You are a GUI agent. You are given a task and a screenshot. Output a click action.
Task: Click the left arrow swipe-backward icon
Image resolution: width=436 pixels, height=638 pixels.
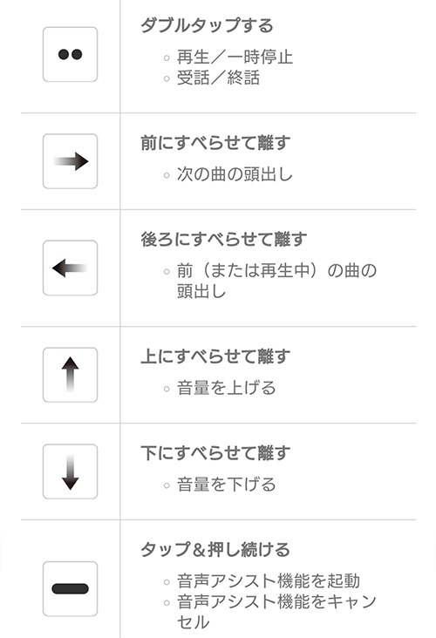click(70, 268)
